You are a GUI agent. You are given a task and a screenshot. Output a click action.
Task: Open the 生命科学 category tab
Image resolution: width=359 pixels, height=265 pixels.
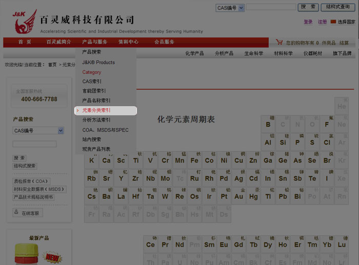tap(253, 53)
